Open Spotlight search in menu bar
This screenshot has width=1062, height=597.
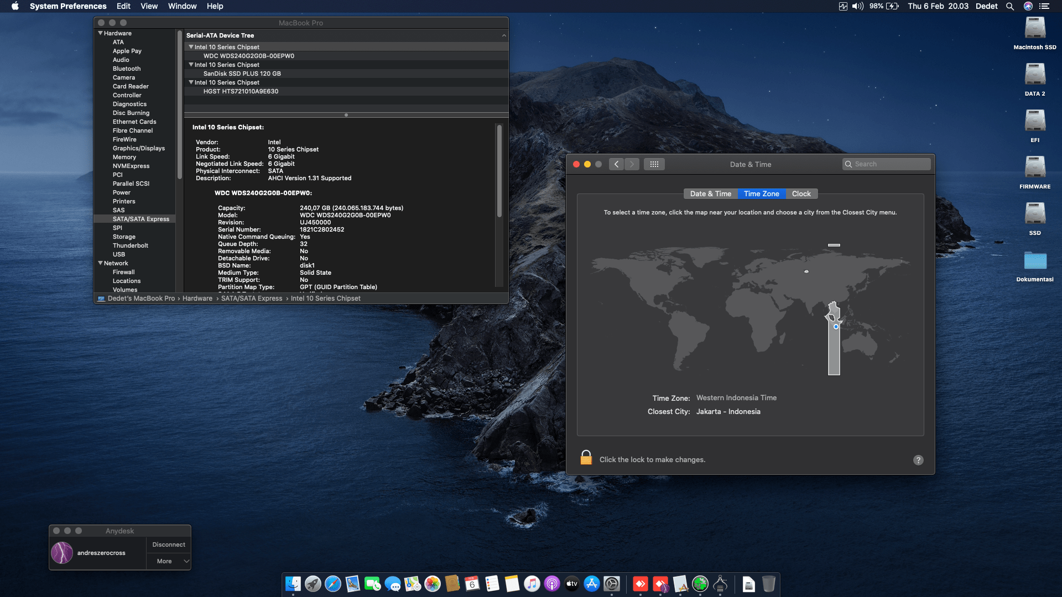[x=1010, y=6]
